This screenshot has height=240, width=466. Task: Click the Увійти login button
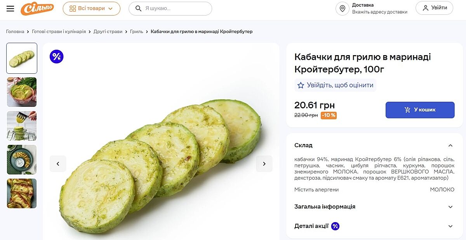[x=434, y=8]
